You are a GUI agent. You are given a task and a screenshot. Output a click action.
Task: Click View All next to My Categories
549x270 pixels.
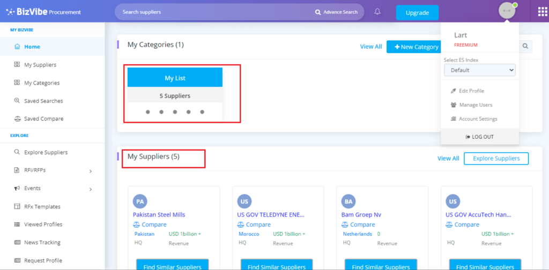[x=371, y=47]
